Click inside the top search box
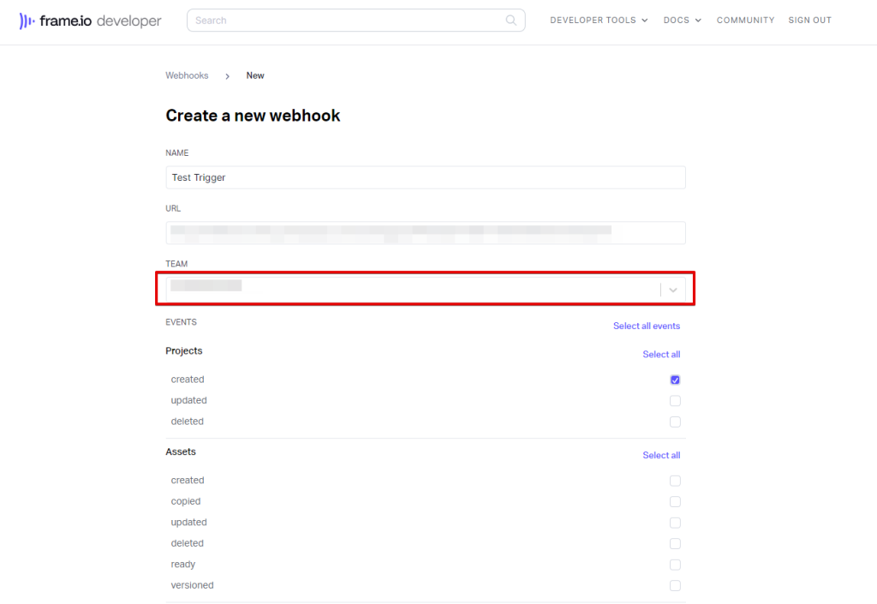The width and height of the screenshot is (877, 604). tap(347, 21)
